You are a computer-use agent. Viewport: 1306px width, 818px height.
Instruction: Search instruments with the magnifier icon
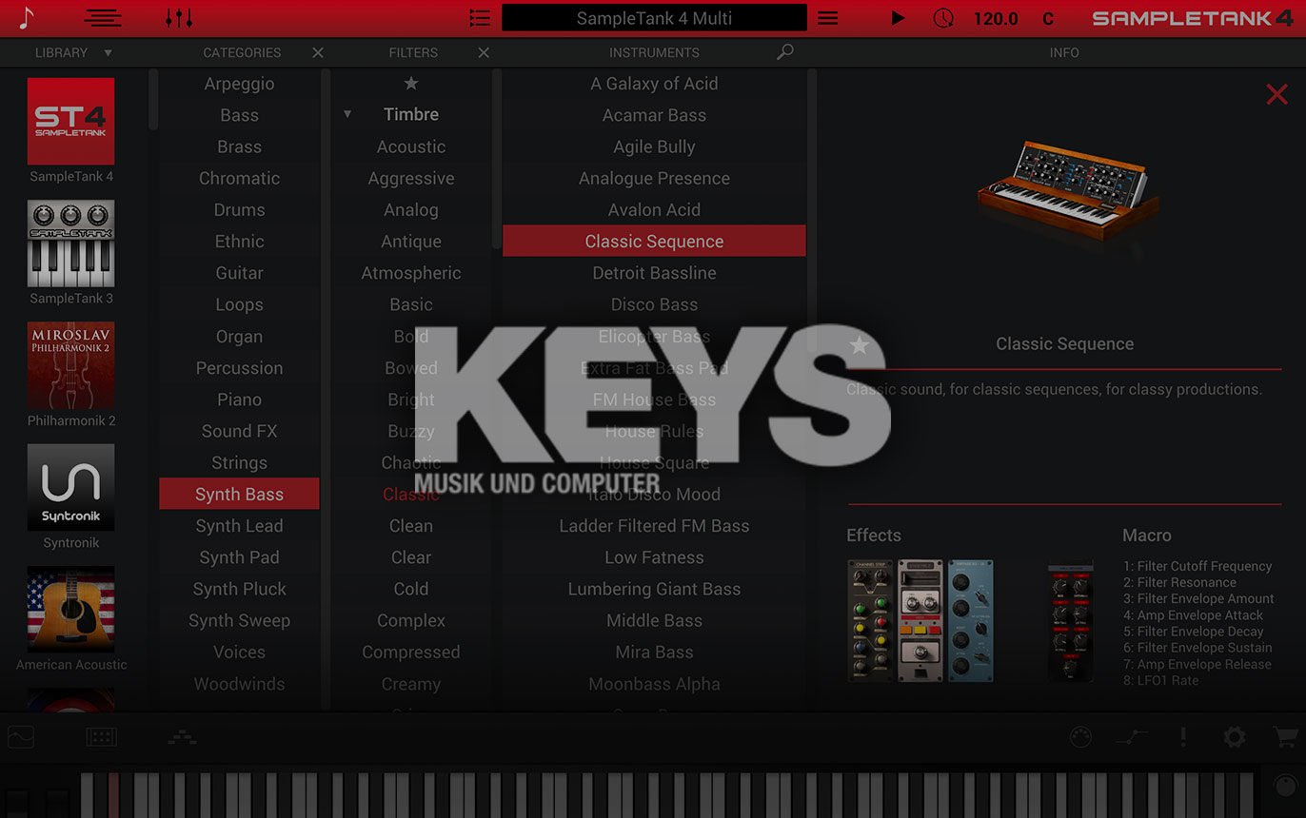coord(784,52)
